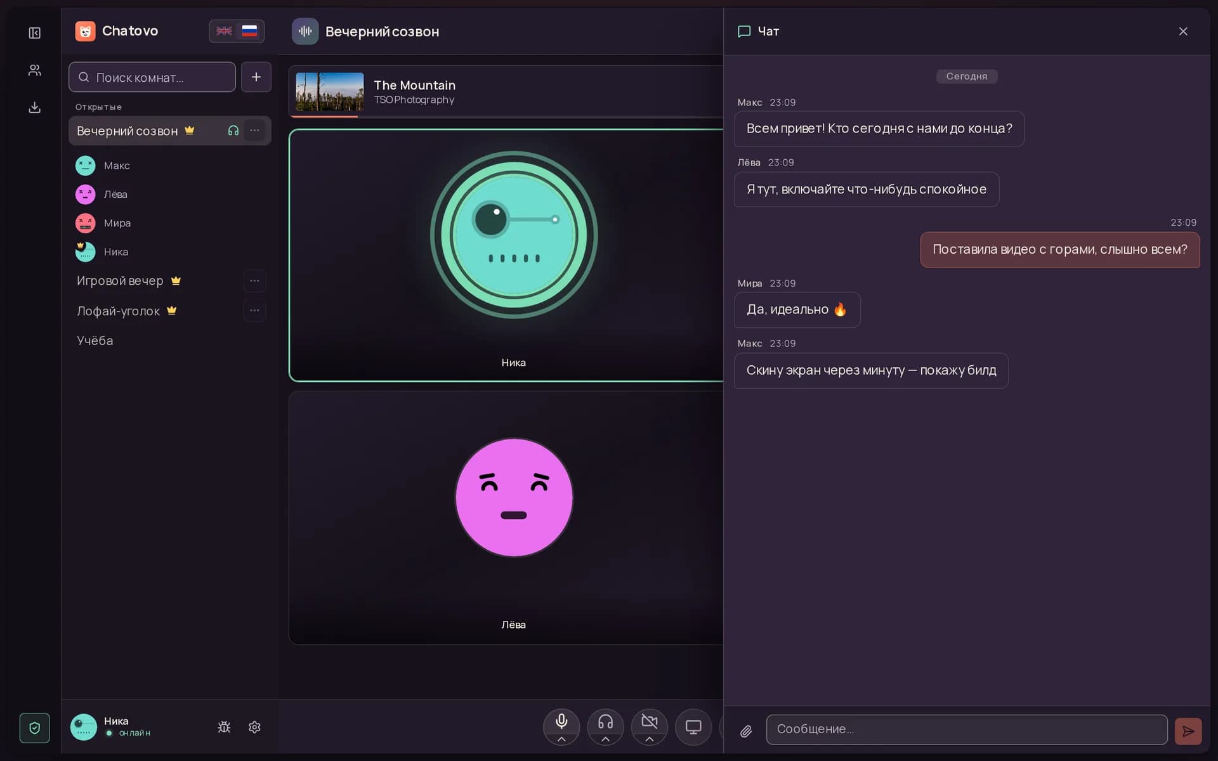Select the Учёба room
Screen dimensions: 1218x761
point(170,341)
